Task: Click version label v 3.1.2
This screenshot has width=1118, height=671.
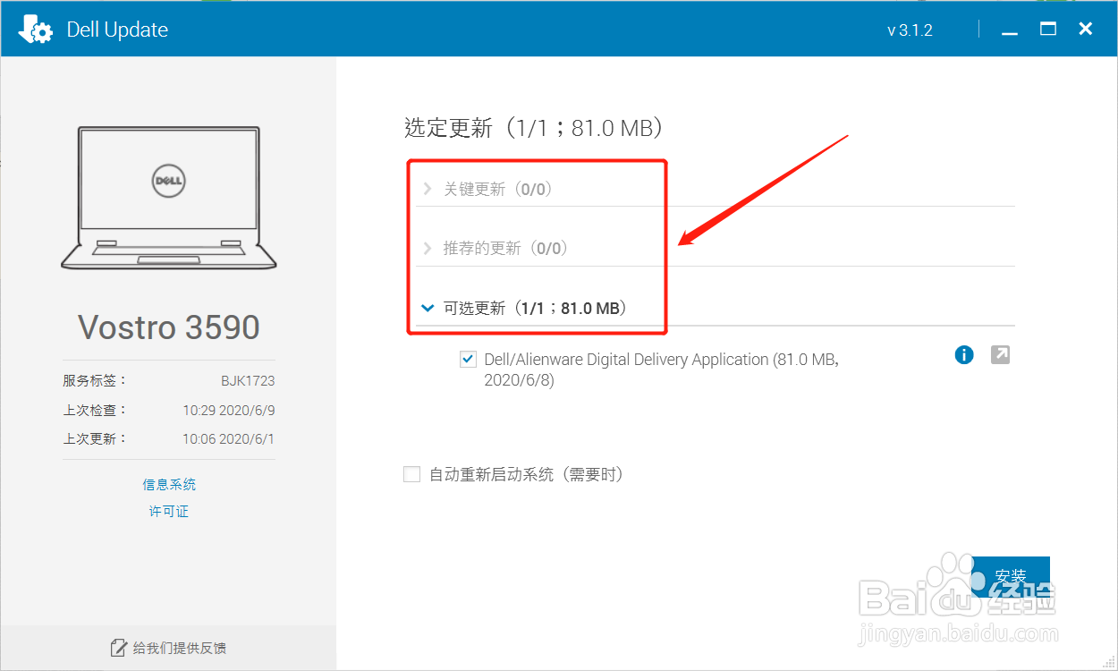Action: click(x=910, y=30)
